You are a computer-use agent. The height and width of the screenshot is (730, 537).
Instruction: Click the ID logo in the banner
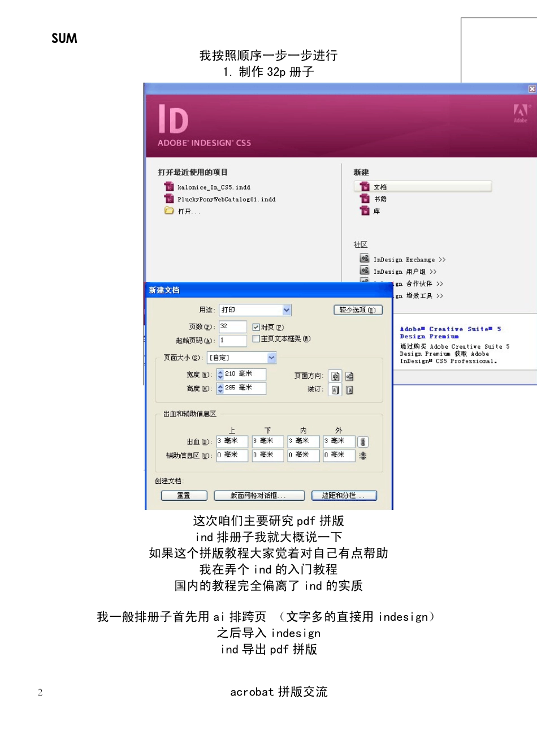173,119
